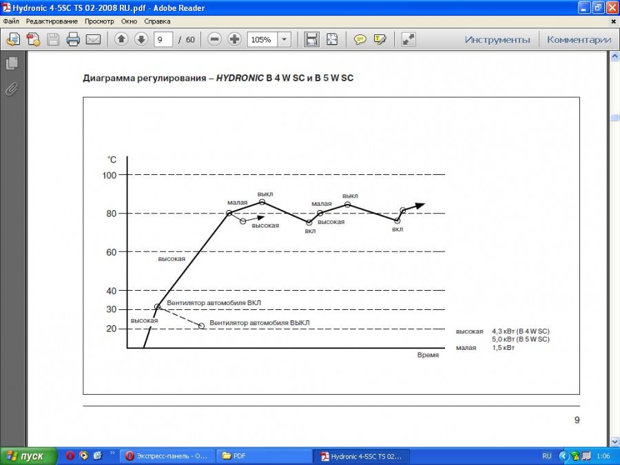Switch to full screen read mode
The height and width of the screenshot is (465, 620).
point(409,39)
